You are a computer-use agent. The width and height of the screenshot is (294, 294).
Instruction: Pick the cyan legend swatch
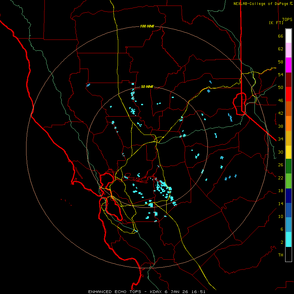(288, 239)
